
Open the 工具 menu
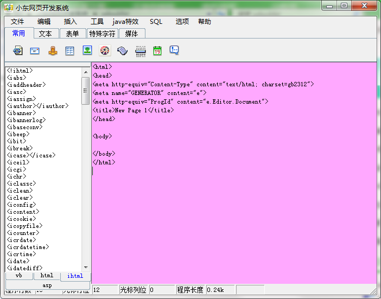tap(97, 22)
